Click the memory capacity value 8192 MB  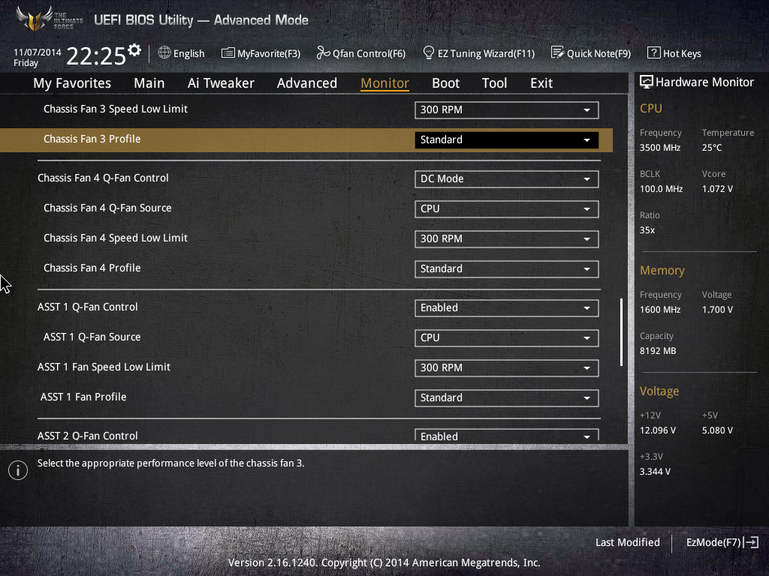[x=658, y=351]
